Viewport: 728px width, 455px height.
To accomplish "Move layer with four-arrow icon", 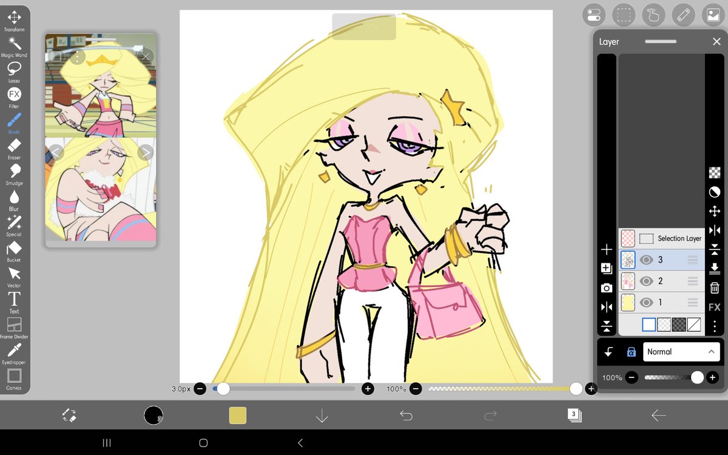I will pyautogui.click(x=714, y=211).
